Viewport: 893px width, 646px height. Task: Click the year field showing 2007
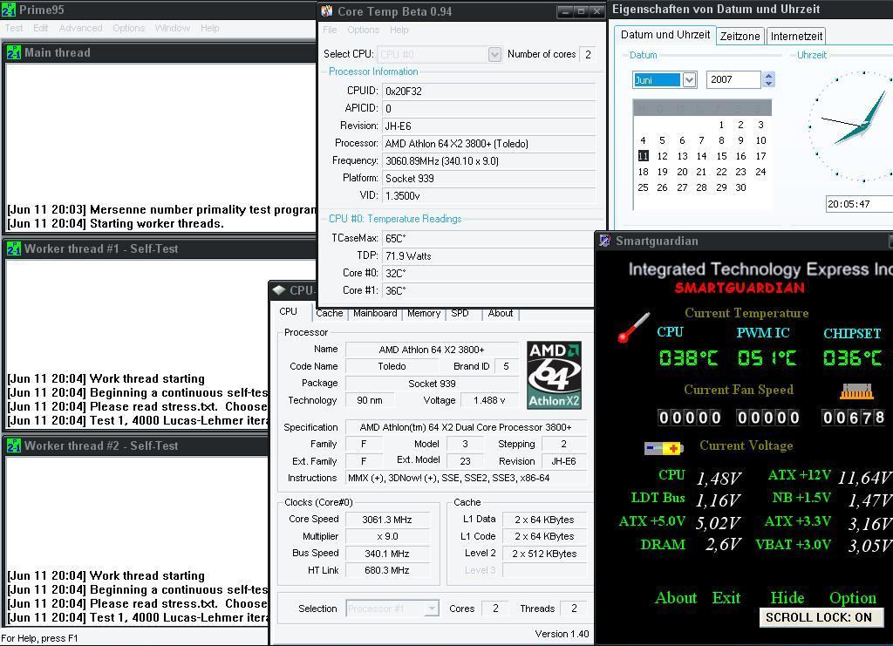[733, 79]
